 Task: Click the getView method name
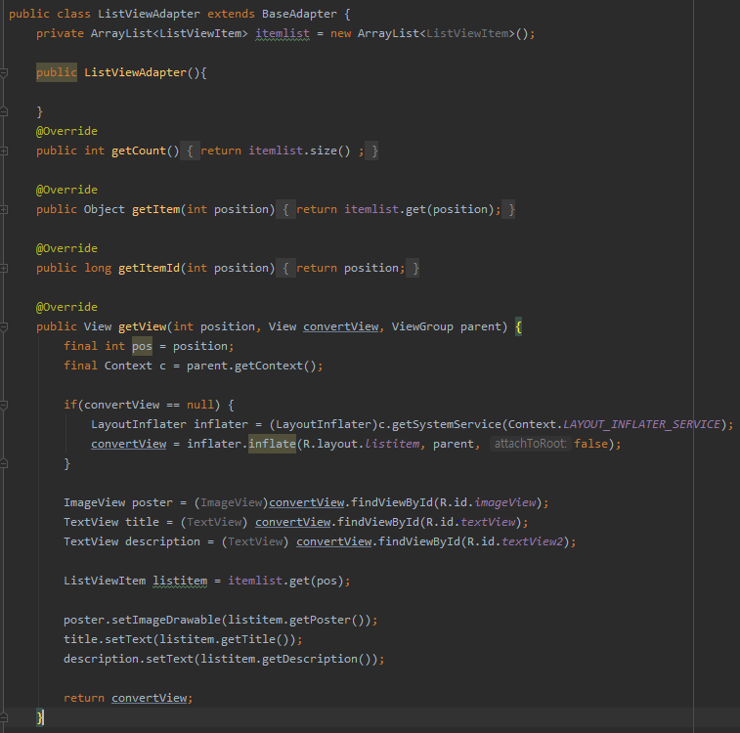pos(142,326)
